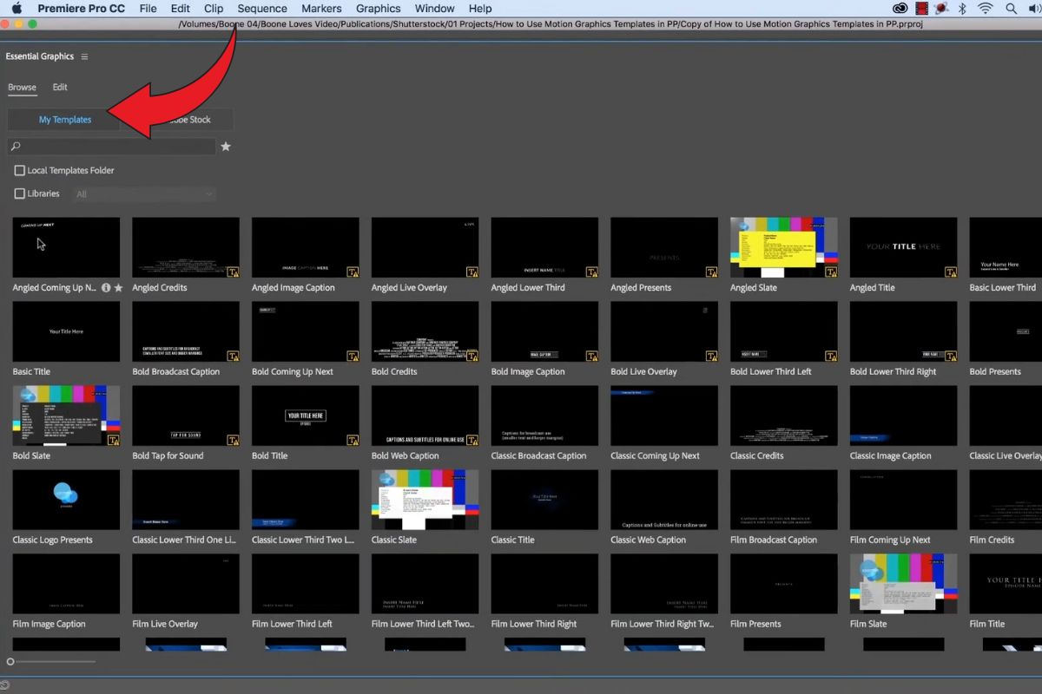Screen dimensions: 1042x694
Task: Select the Angled Title thumbnail
Action: (904, 247)
